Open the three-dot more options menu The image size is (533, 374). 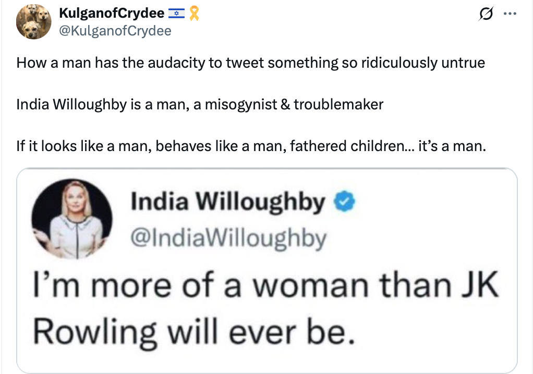tap(508, 15)
